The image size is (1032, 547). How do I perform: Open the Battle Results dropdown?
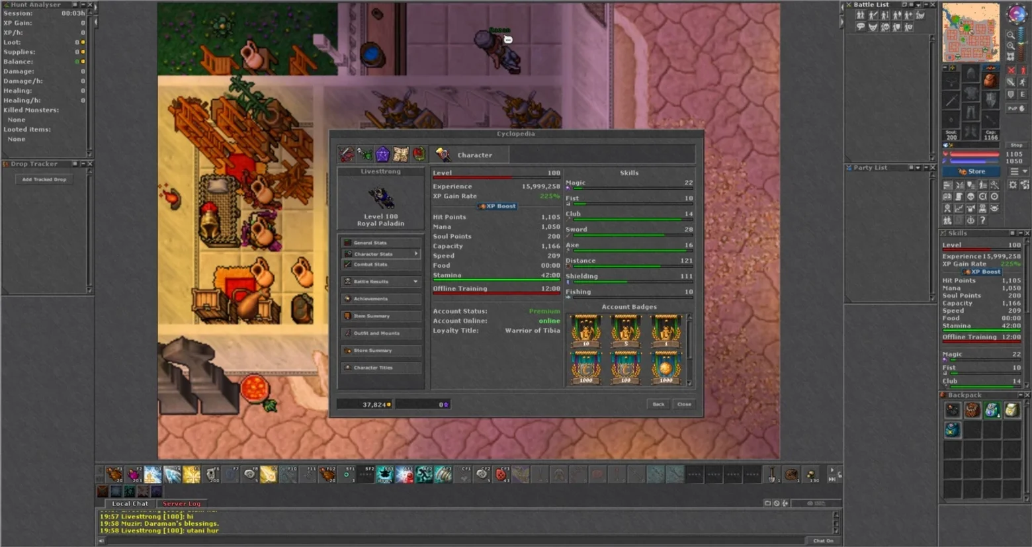coord(381,282)
